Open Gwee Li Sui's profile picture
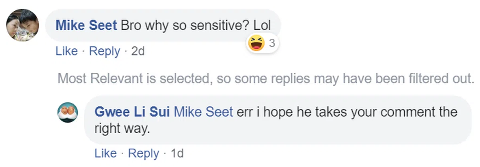Screen dimensions: 480x167 tap(68, 112)
